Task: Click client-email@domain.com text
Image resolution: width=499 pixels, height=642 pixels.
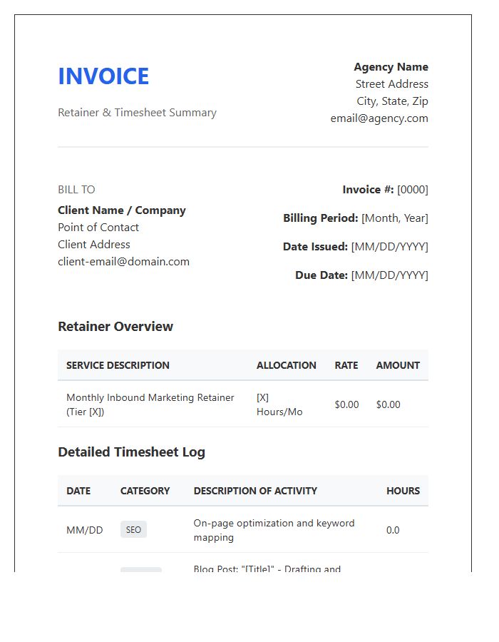Action: (123, 262)
